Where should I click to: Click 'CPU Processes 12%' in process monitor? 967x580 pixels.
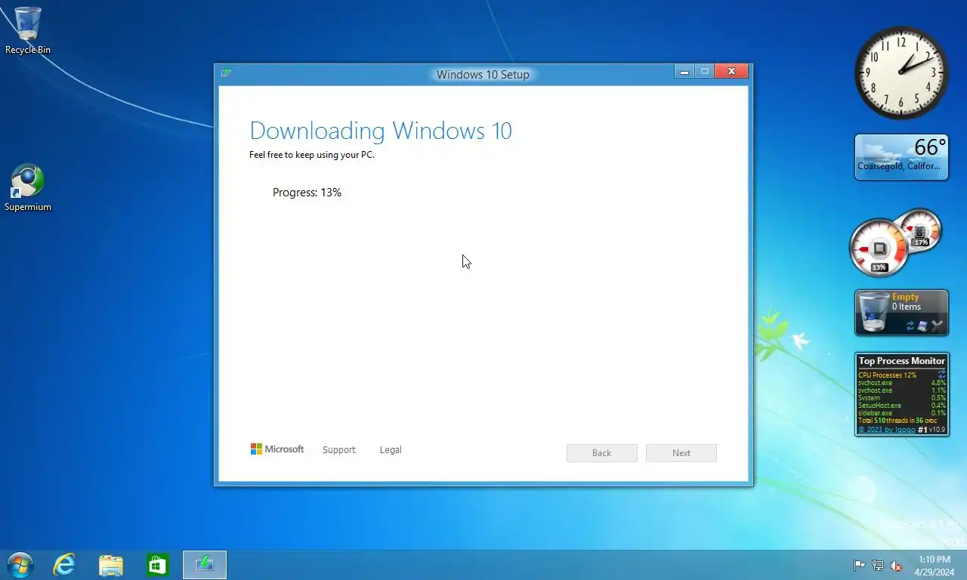point(887,375)
